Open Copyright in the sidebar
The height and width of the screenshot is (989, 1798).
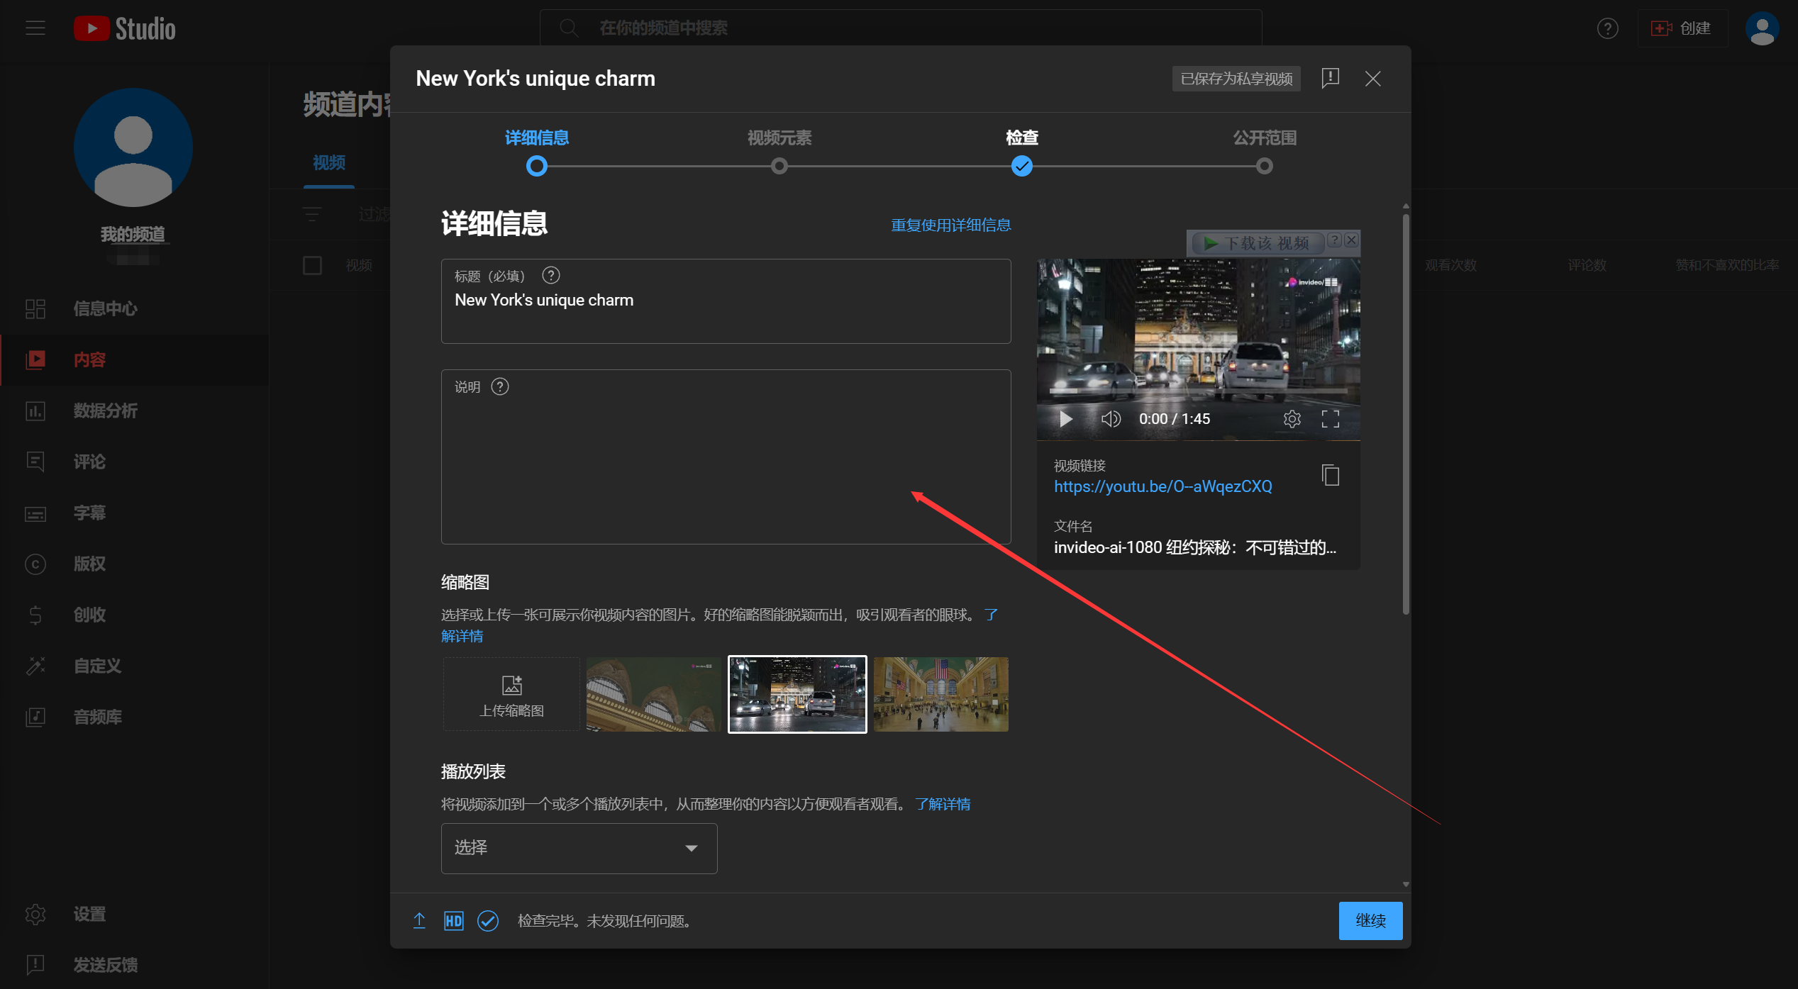[x=134, y=564]
